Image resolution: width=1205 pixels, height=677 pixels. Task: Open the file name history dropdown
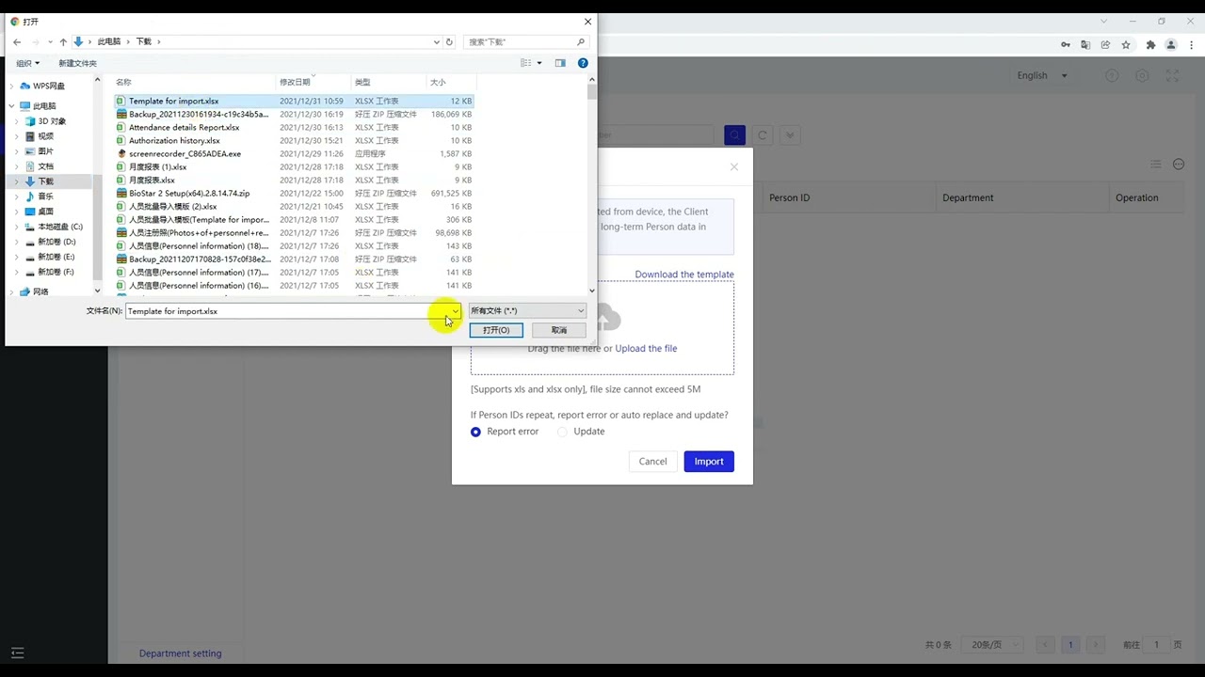point(455,311)
